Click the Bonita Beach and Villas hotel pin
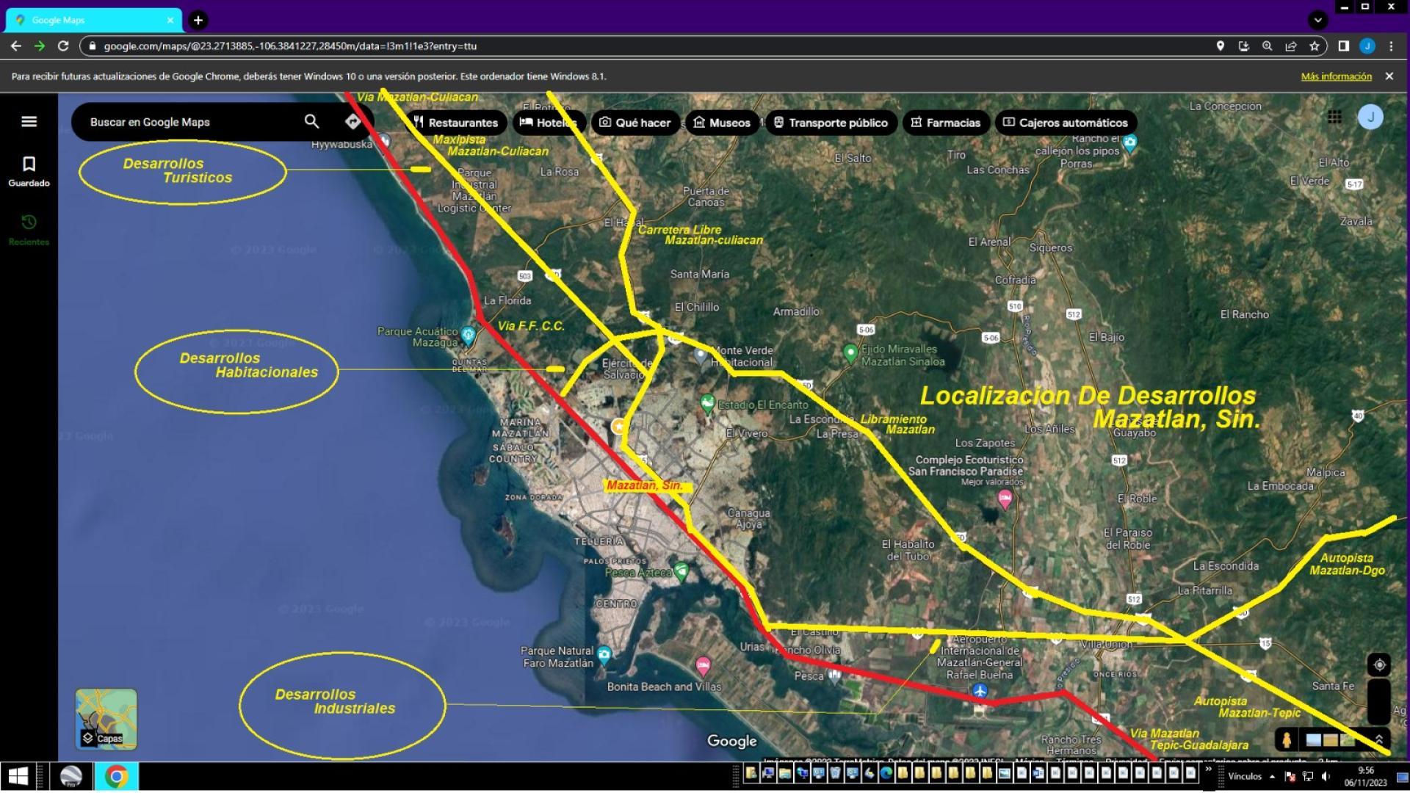Image resolution: width=1410 pixels, height=793 pixels. point(703,665)
